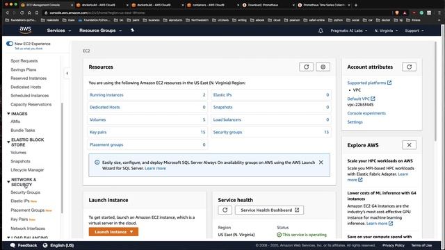Open the N. Virginia region selector

[x=386, y=31]
